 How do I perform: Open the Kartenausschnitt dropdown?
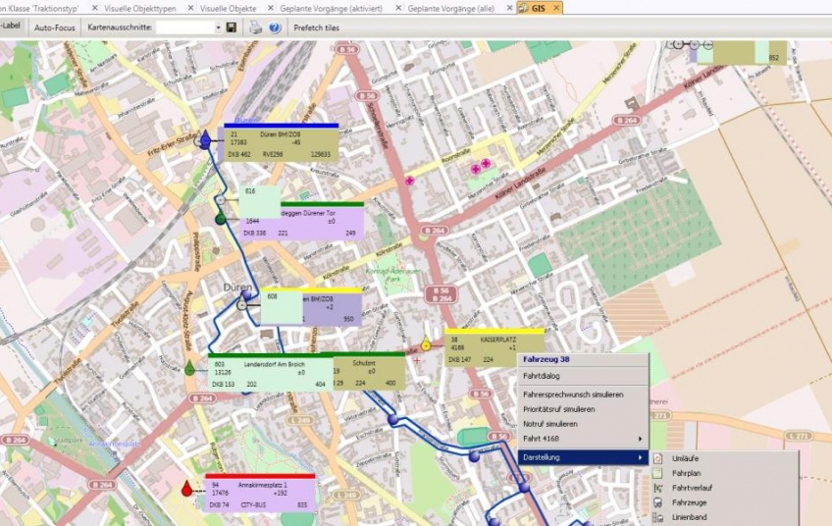216,27
